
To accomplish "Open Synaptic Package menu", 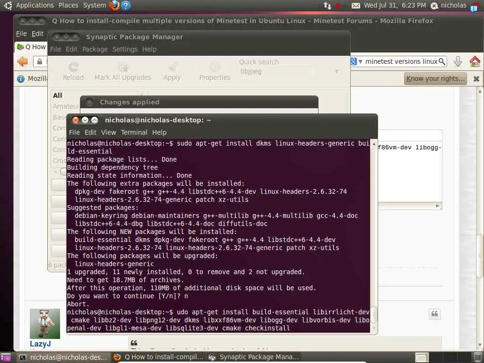I will 95,49.
